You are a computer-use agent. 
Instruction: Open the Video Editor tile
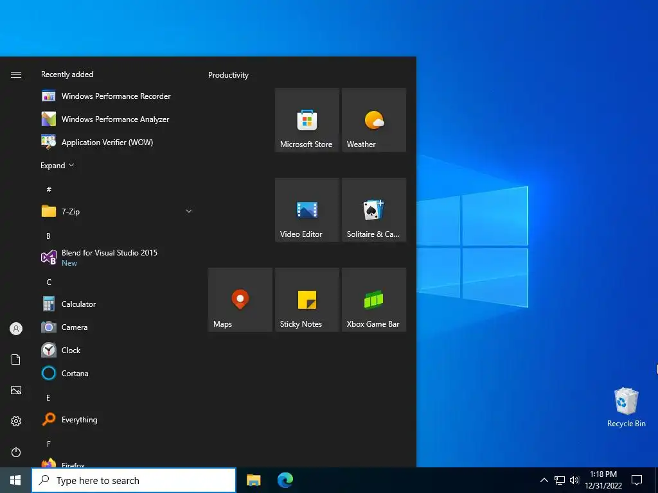307,210
